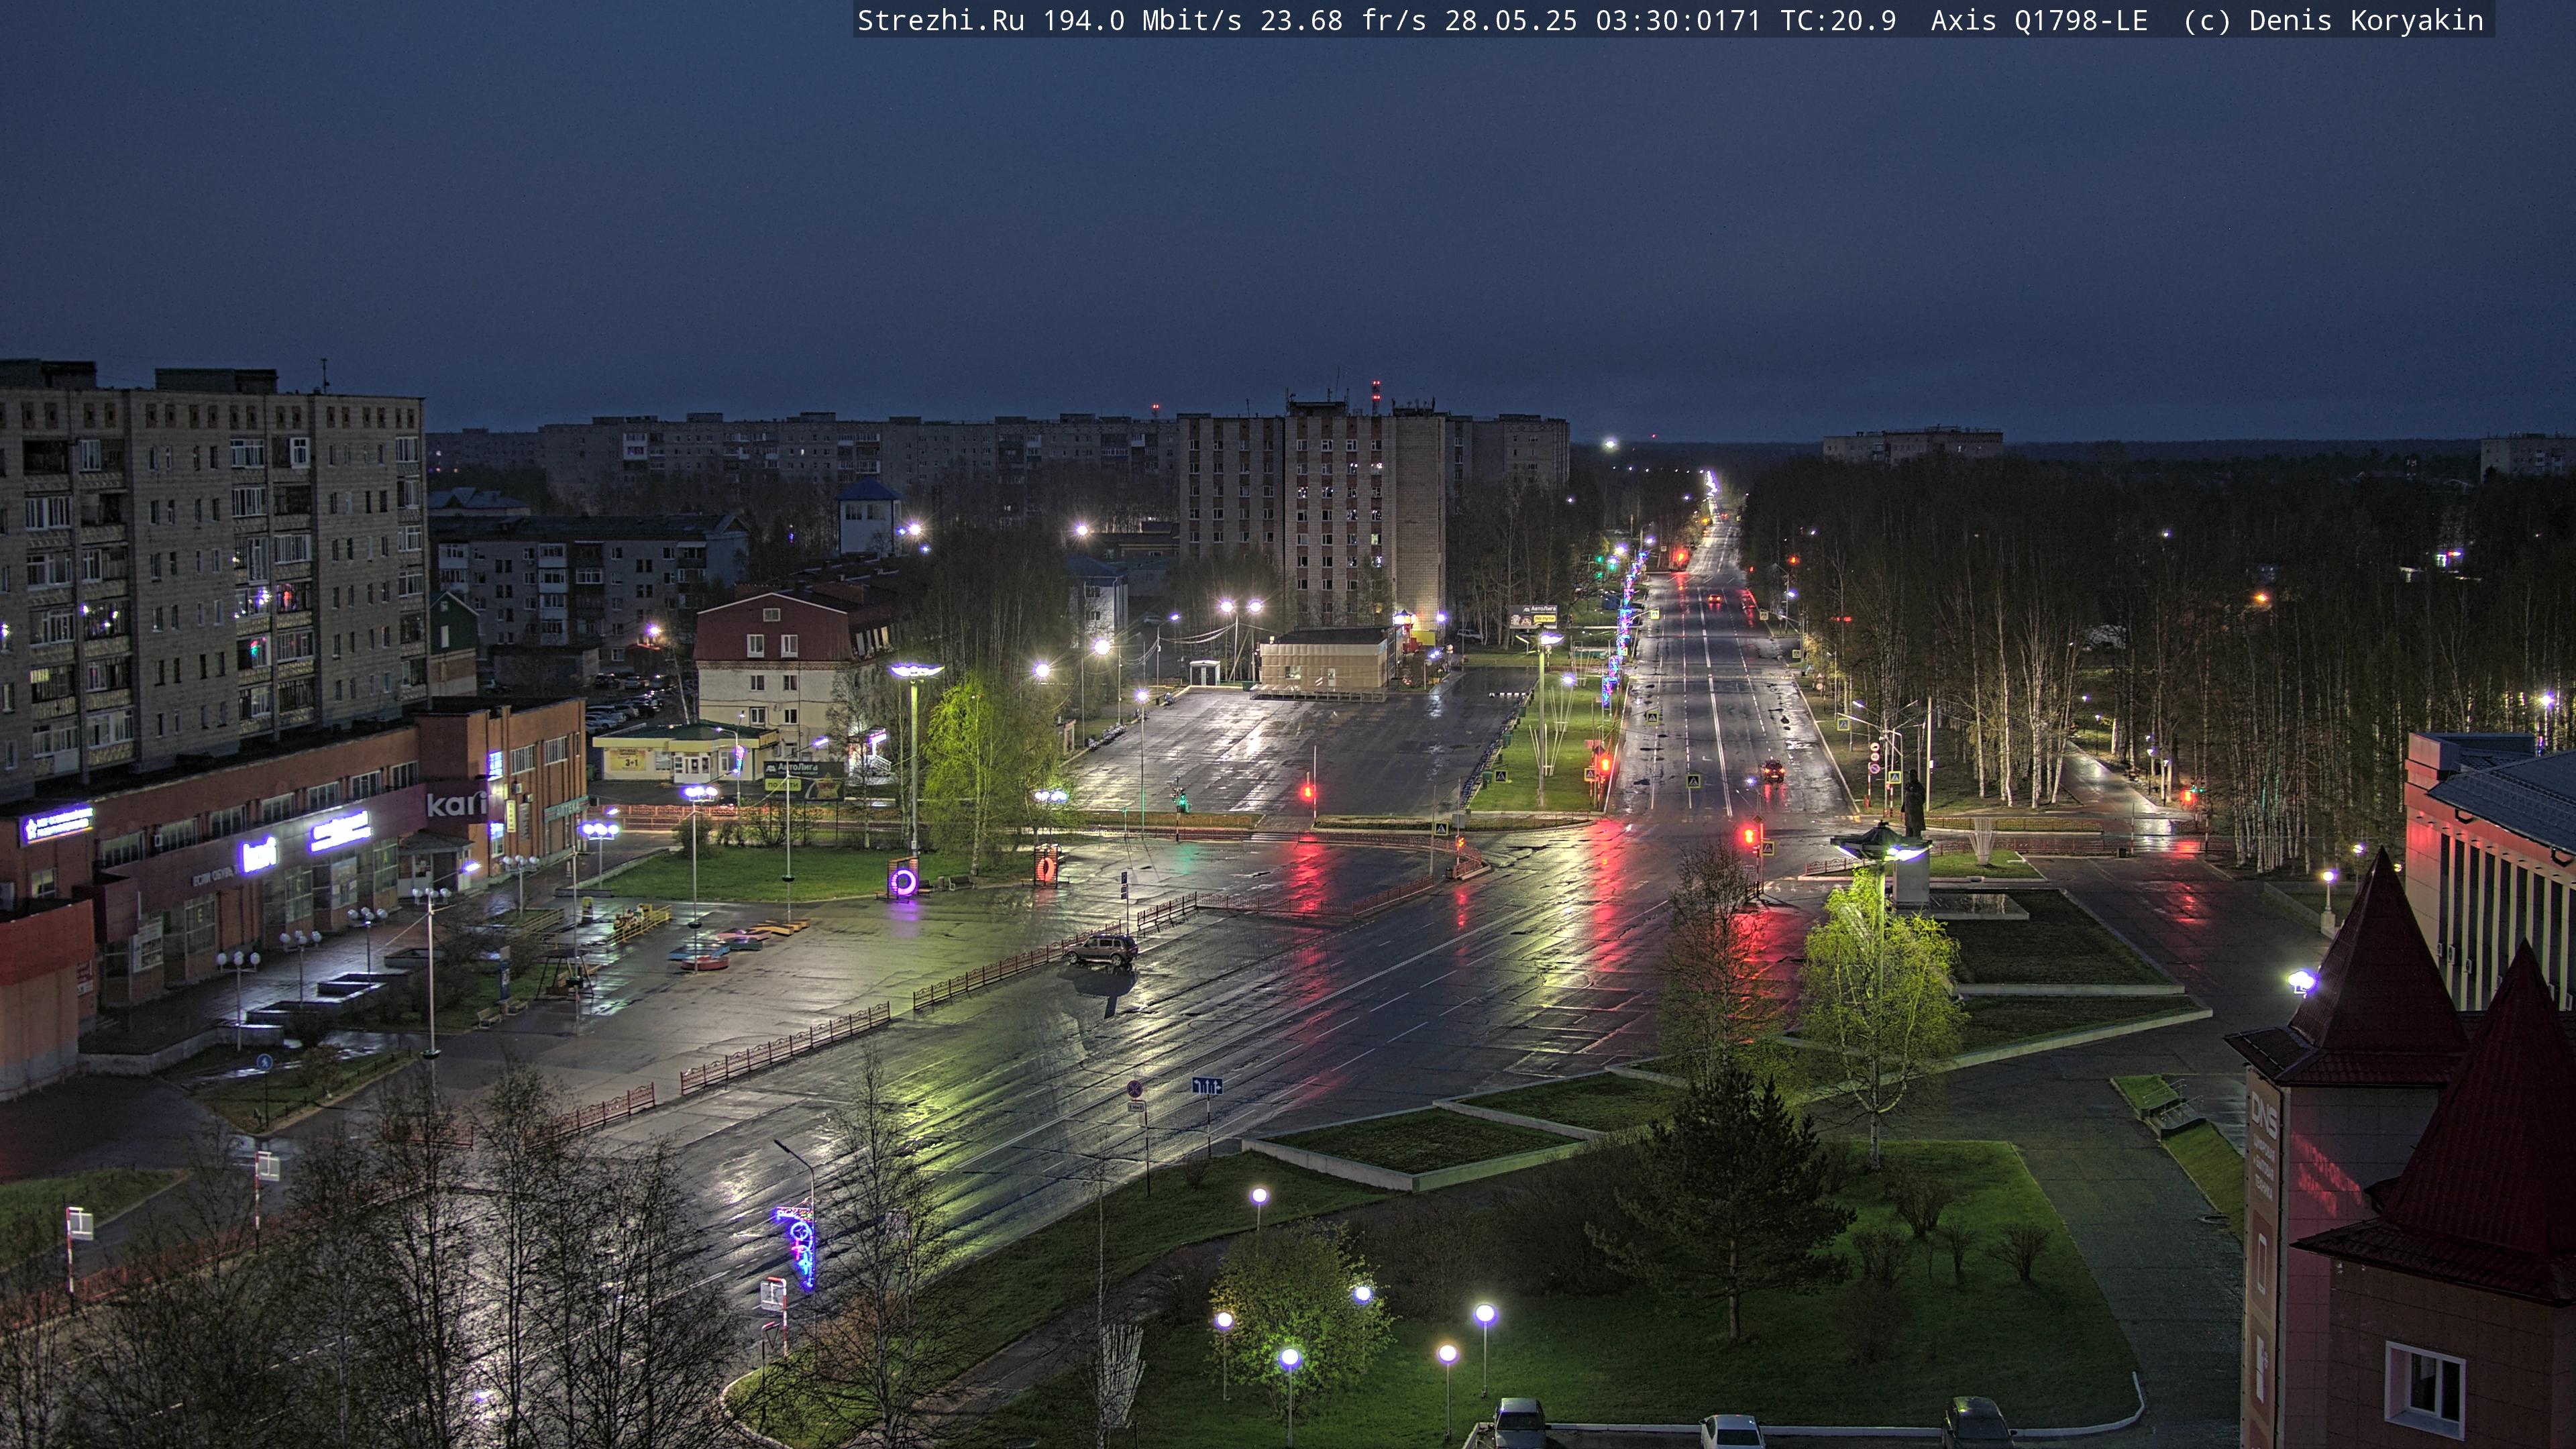Select the 28.05.25 date stamp
This screenshot has width=2576, height=1449.
[1510, 20]
